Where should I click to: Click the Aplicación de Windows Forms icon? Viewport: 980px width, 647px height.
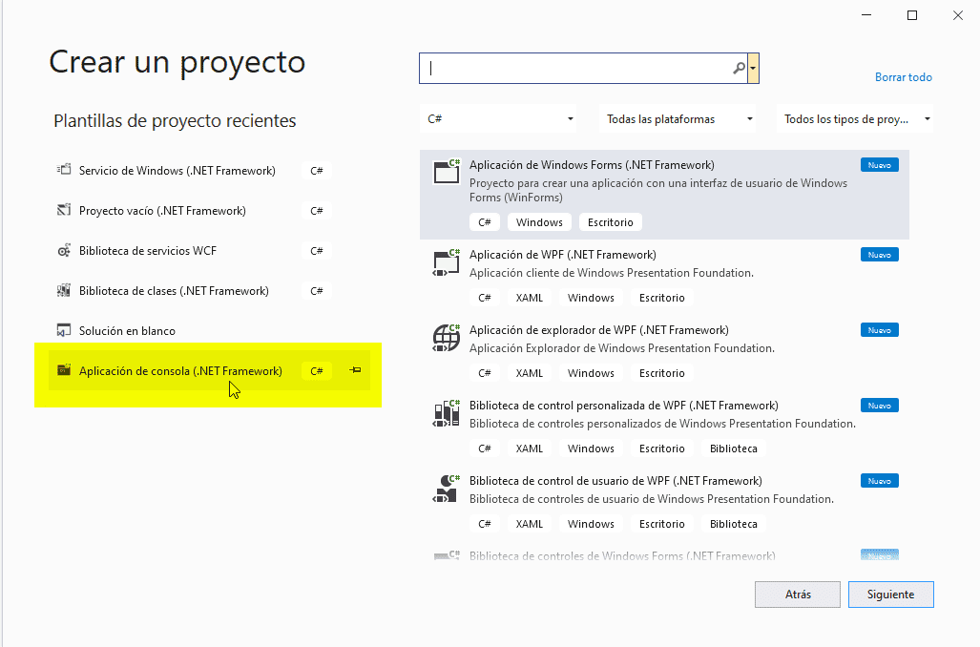447,172
